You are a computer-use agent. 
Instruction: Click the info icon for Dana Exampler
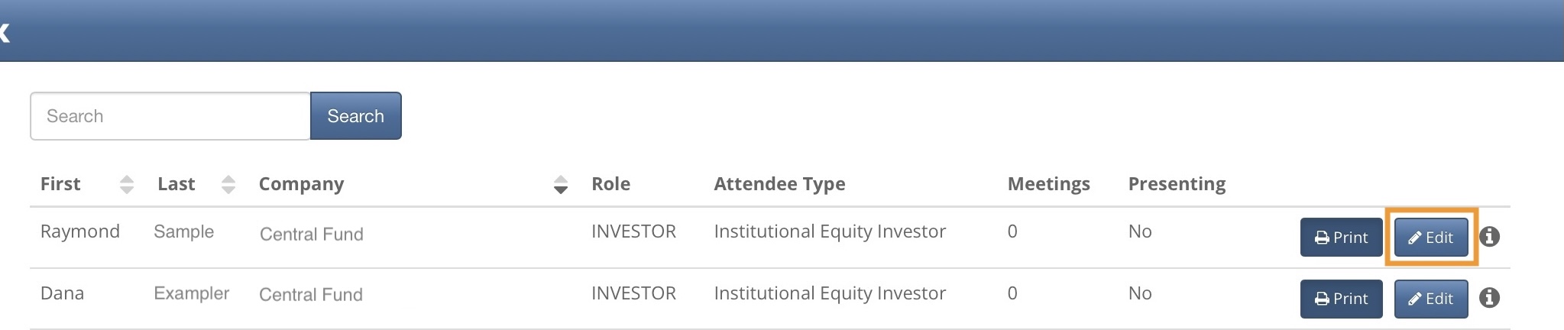point(1489,298)
